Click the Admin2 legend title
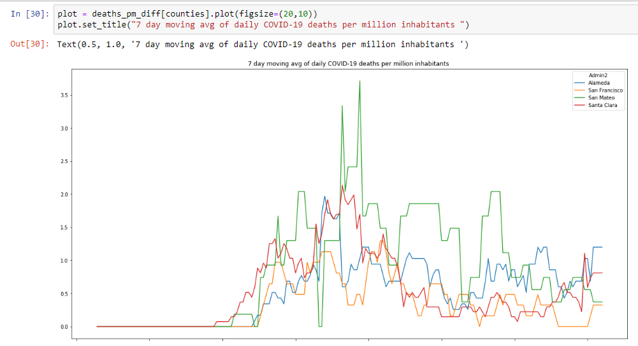638x346 pixels. (x=598, y=75)
